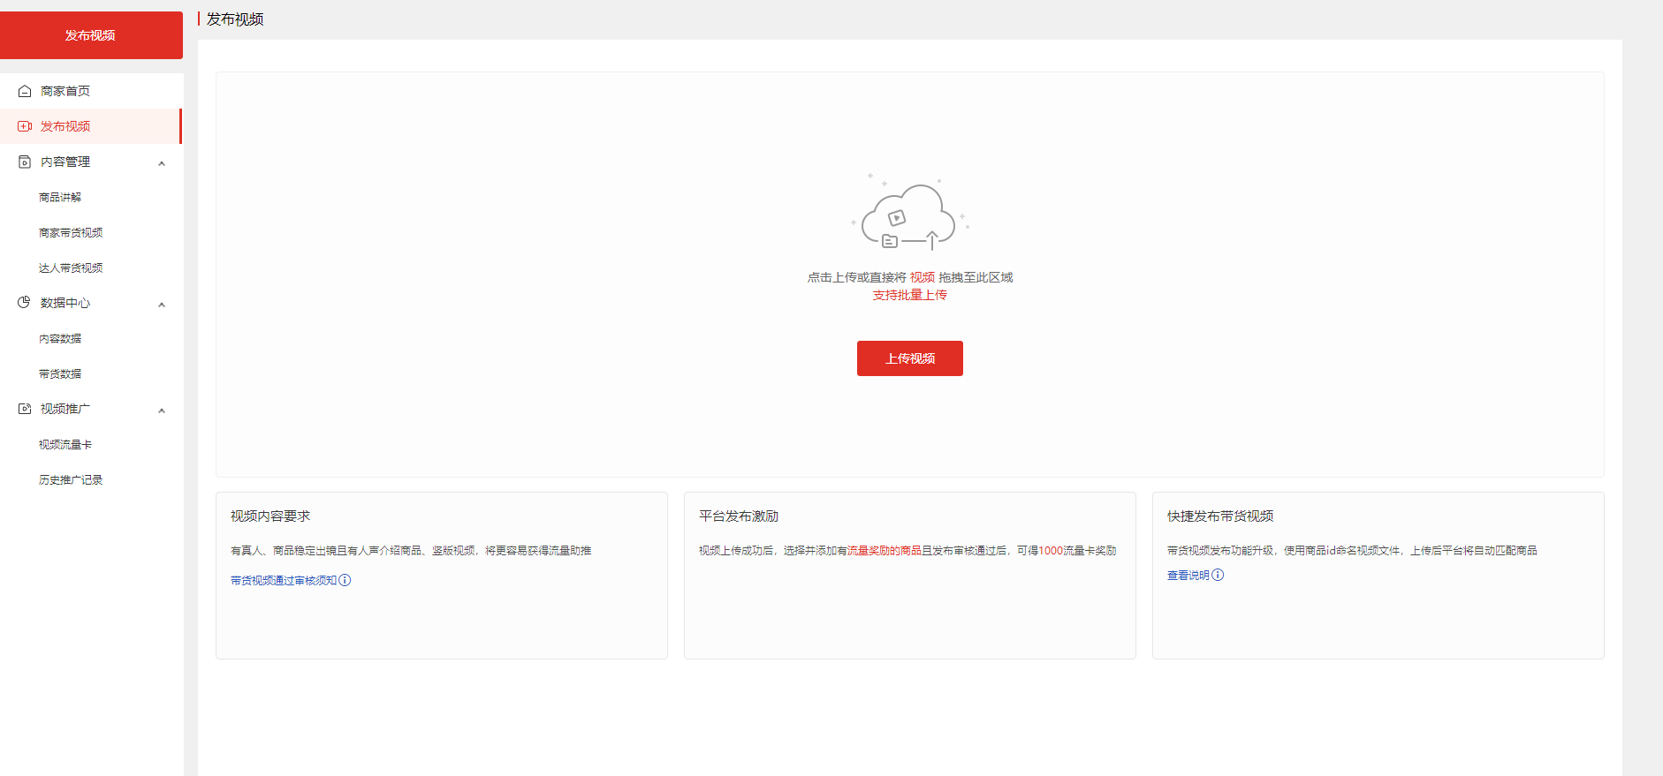Open the 带货视频通过审核须知 link
The width and height of the screenshot is (1663, 776).
(x=283, y=580)
